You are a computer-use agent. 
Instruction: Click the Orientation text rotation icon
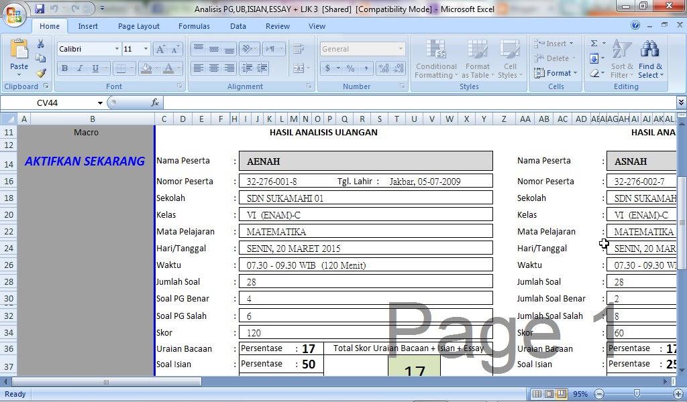coord(247,48)
